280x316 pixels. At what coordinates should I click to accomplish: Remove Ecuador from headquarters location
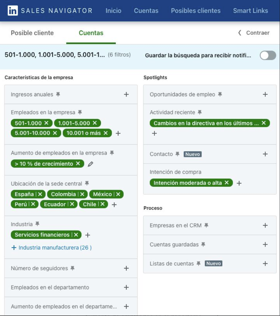point(72,204)
